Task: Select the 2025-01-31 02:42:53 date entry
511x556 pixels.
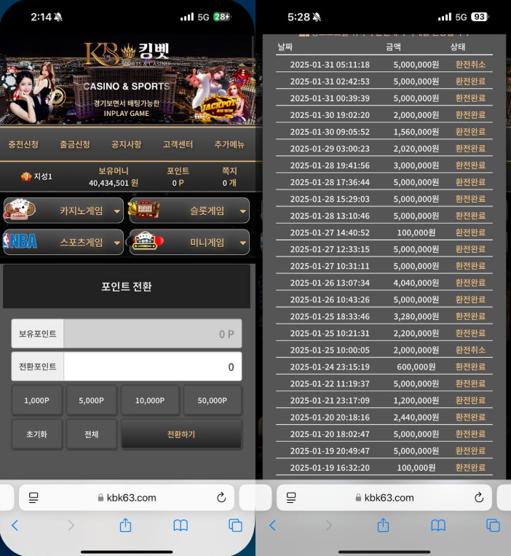Action: tap(330, 81)
